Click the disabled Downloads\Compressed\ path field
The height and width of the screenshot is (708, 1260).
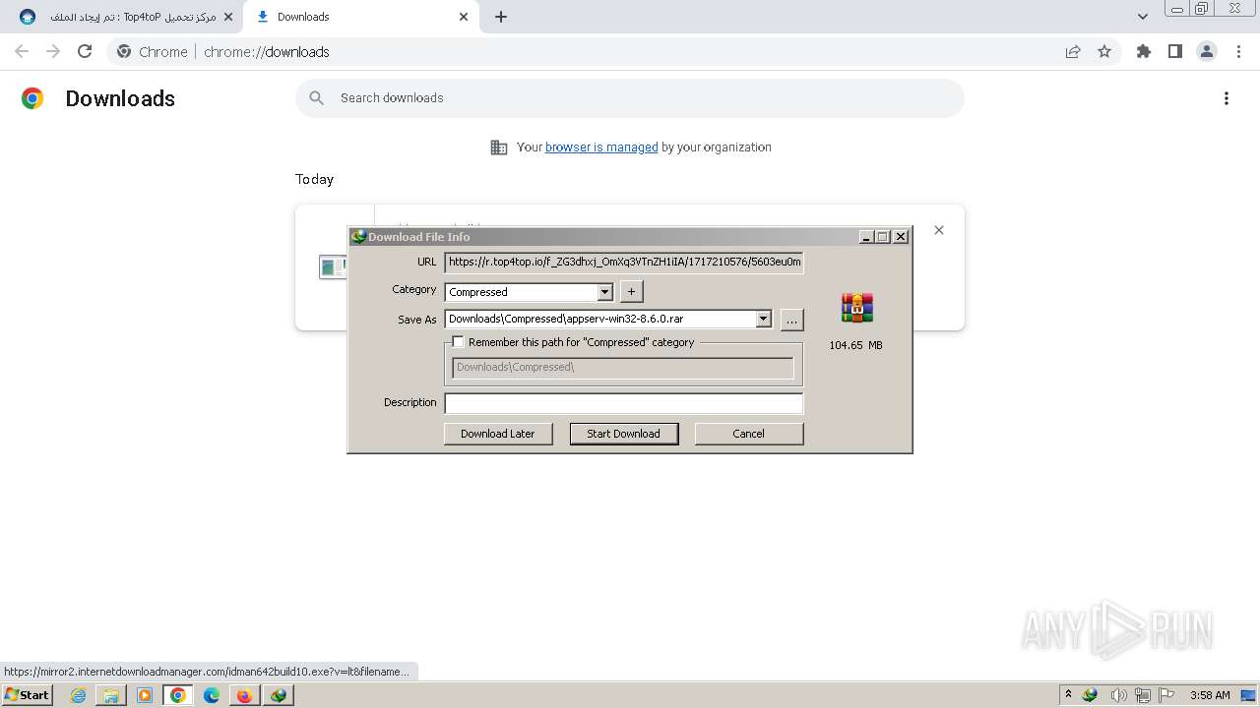tap(623, 367)
